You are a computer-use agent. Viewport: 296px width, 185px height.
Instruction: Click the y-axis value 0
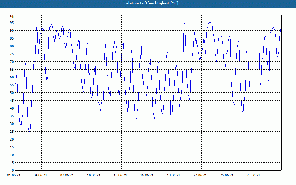[x=13, y=170]
